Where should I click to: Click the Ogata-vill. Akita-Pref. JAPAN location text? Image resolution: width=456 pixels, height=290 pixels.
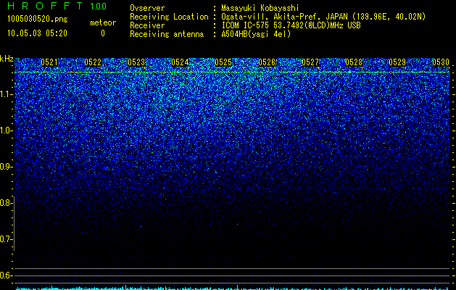[323, 17]
